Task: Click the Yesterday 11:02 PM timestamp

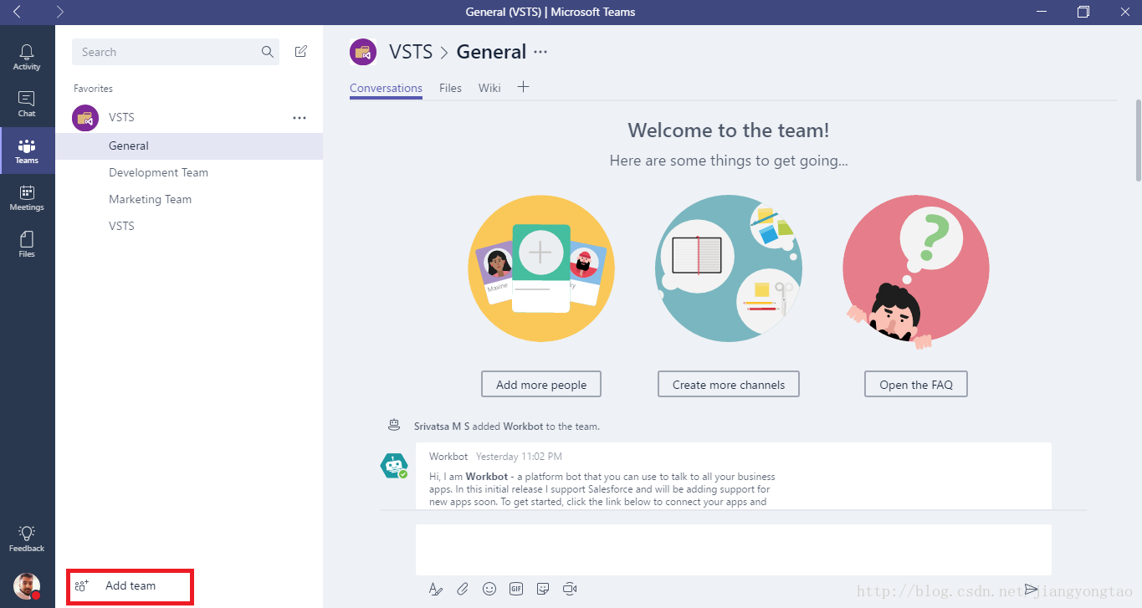Action: point(519,457)
